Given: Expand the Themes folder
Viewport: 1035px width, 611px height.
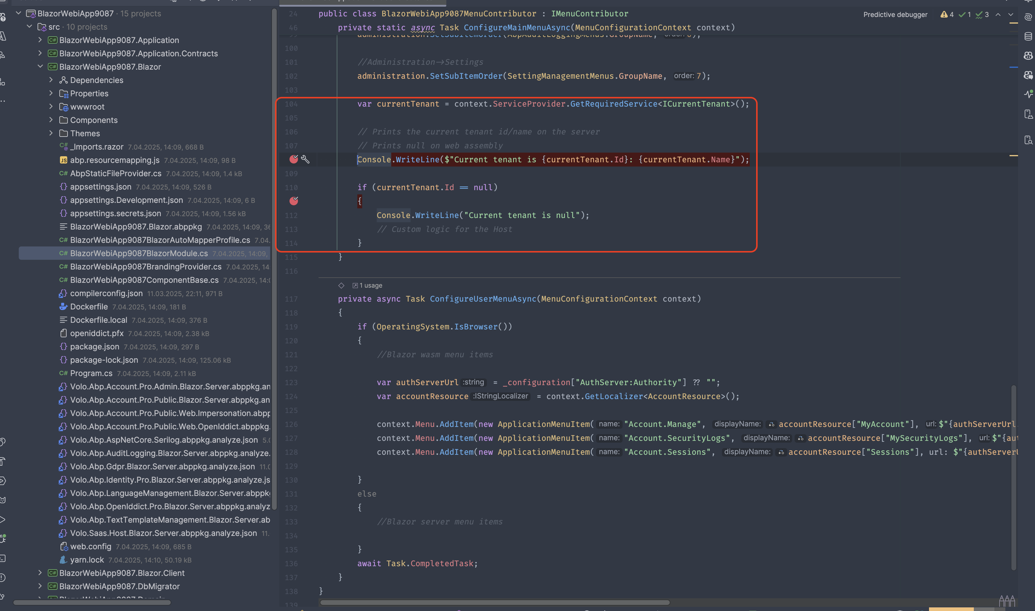Looking at the screenshot, I should click(51, 133).
